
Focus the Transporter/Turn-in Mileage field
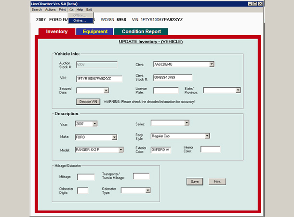click(x=141, y=176)
